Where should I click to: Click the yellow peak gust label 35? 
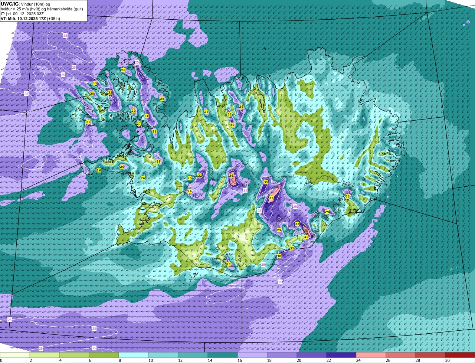click(x=266, y=182)
